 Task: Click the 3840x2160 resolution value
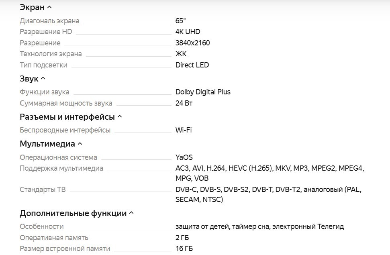point(192,43)
